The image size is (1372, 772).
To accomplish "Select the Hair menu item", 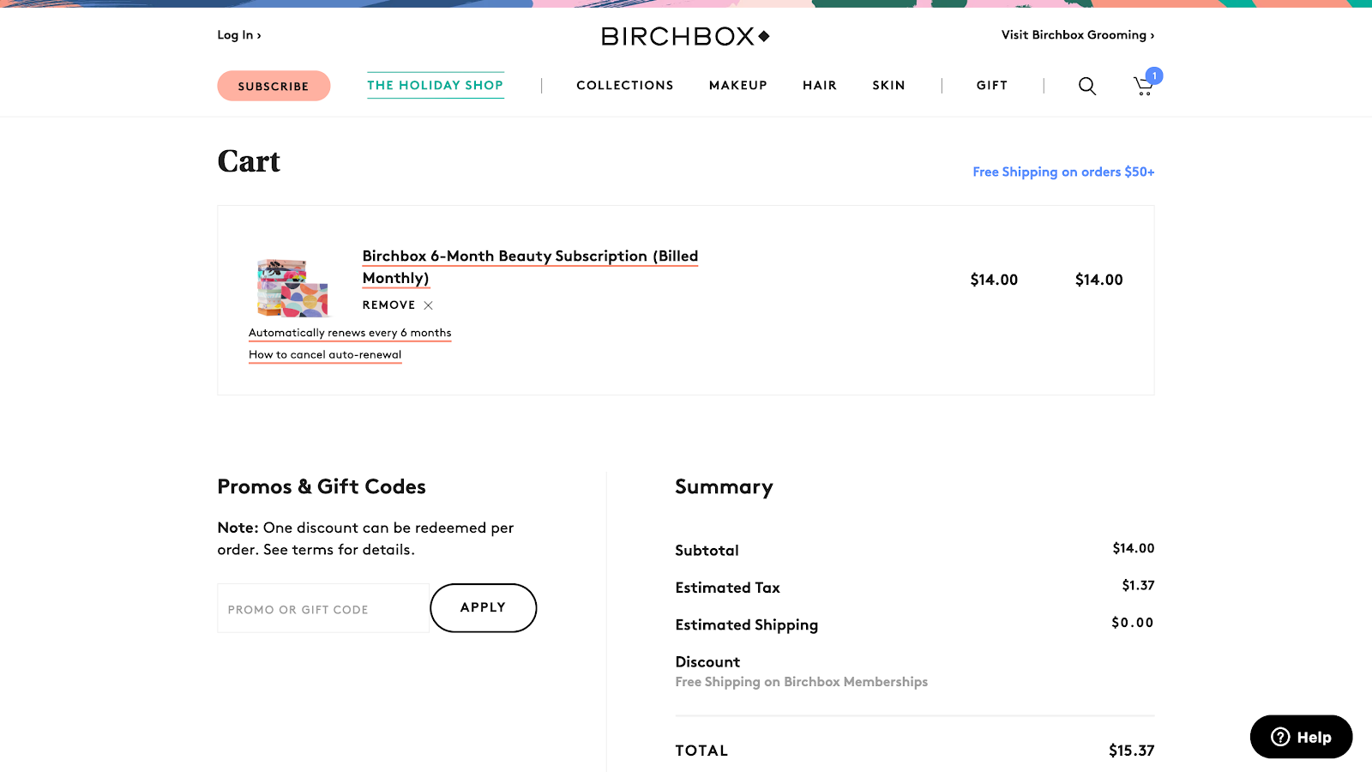I will 819,86.
